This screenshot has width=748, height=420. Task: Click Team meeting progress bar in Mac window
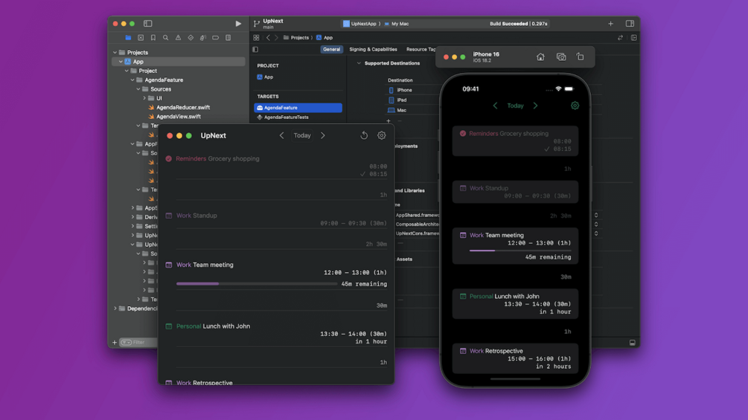257,284
